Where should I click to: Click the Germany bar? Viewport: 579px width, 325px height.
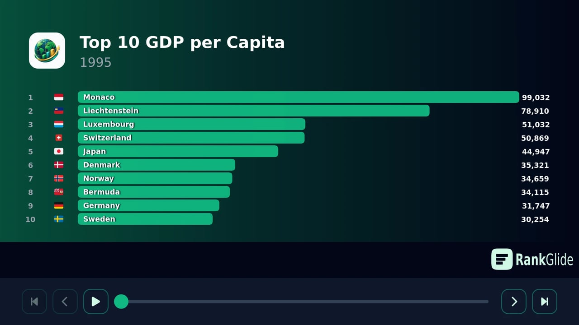[x=148, y=205]
